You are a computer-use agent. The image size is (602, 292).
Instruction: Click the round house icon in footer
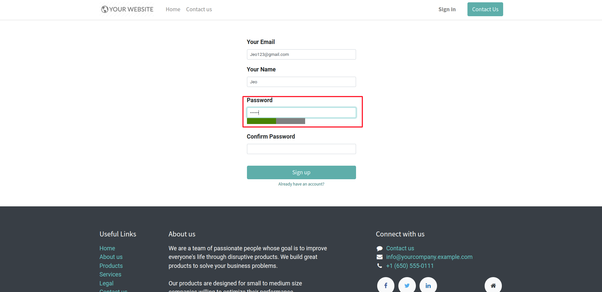click(x=493, y=285)
